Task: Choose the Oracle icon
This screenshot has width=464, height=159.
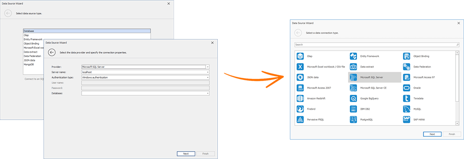Action: tap(406, 88)
